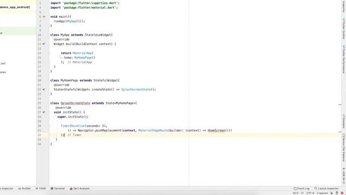
Task: Click the cupertino.dart import line
Action: click(85, 3)
